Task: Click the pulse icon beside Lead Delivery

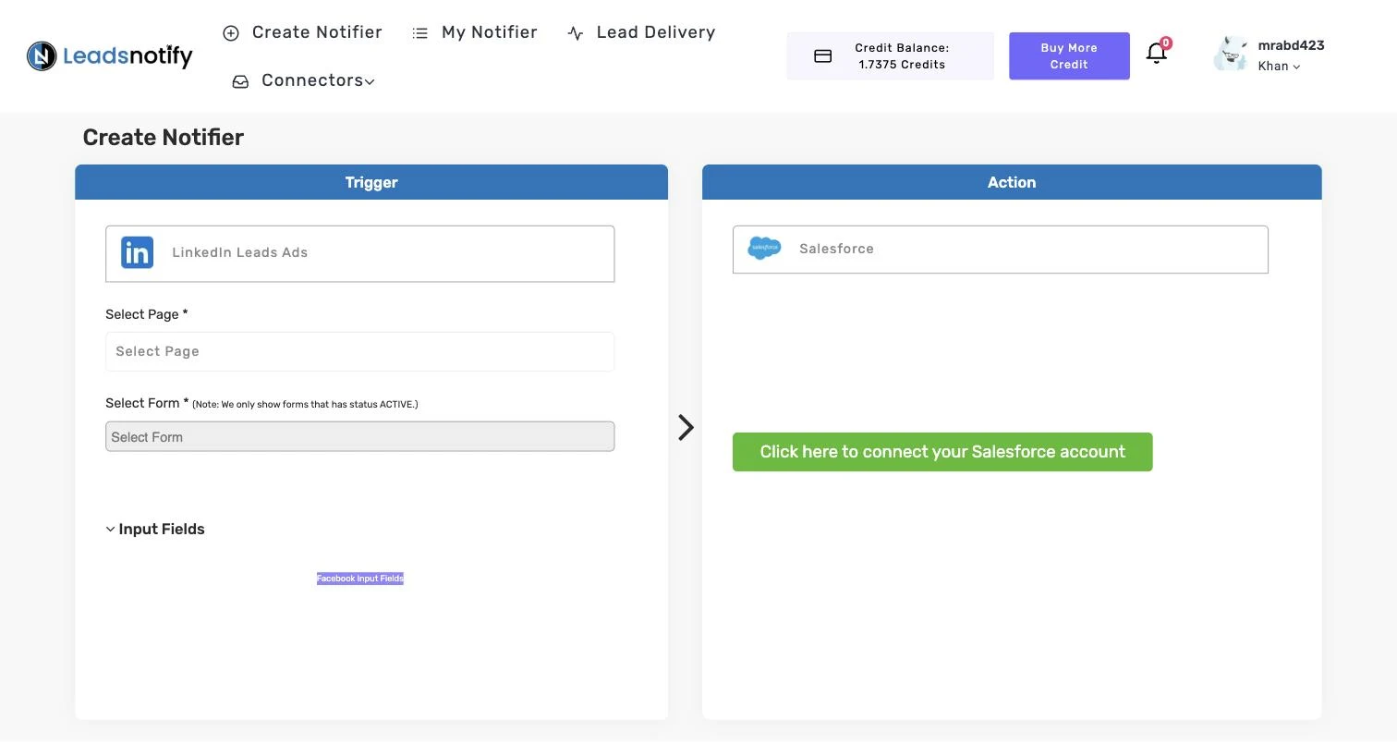Action: [x=576, y=33]
